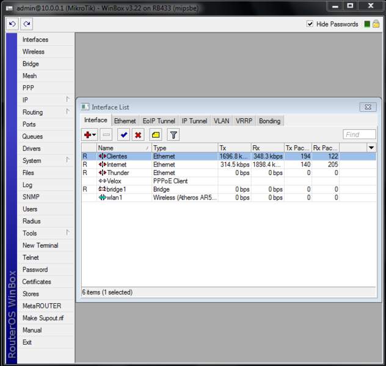Click the Redo arrow icon
Screen dimensions: 386x366
27,24
